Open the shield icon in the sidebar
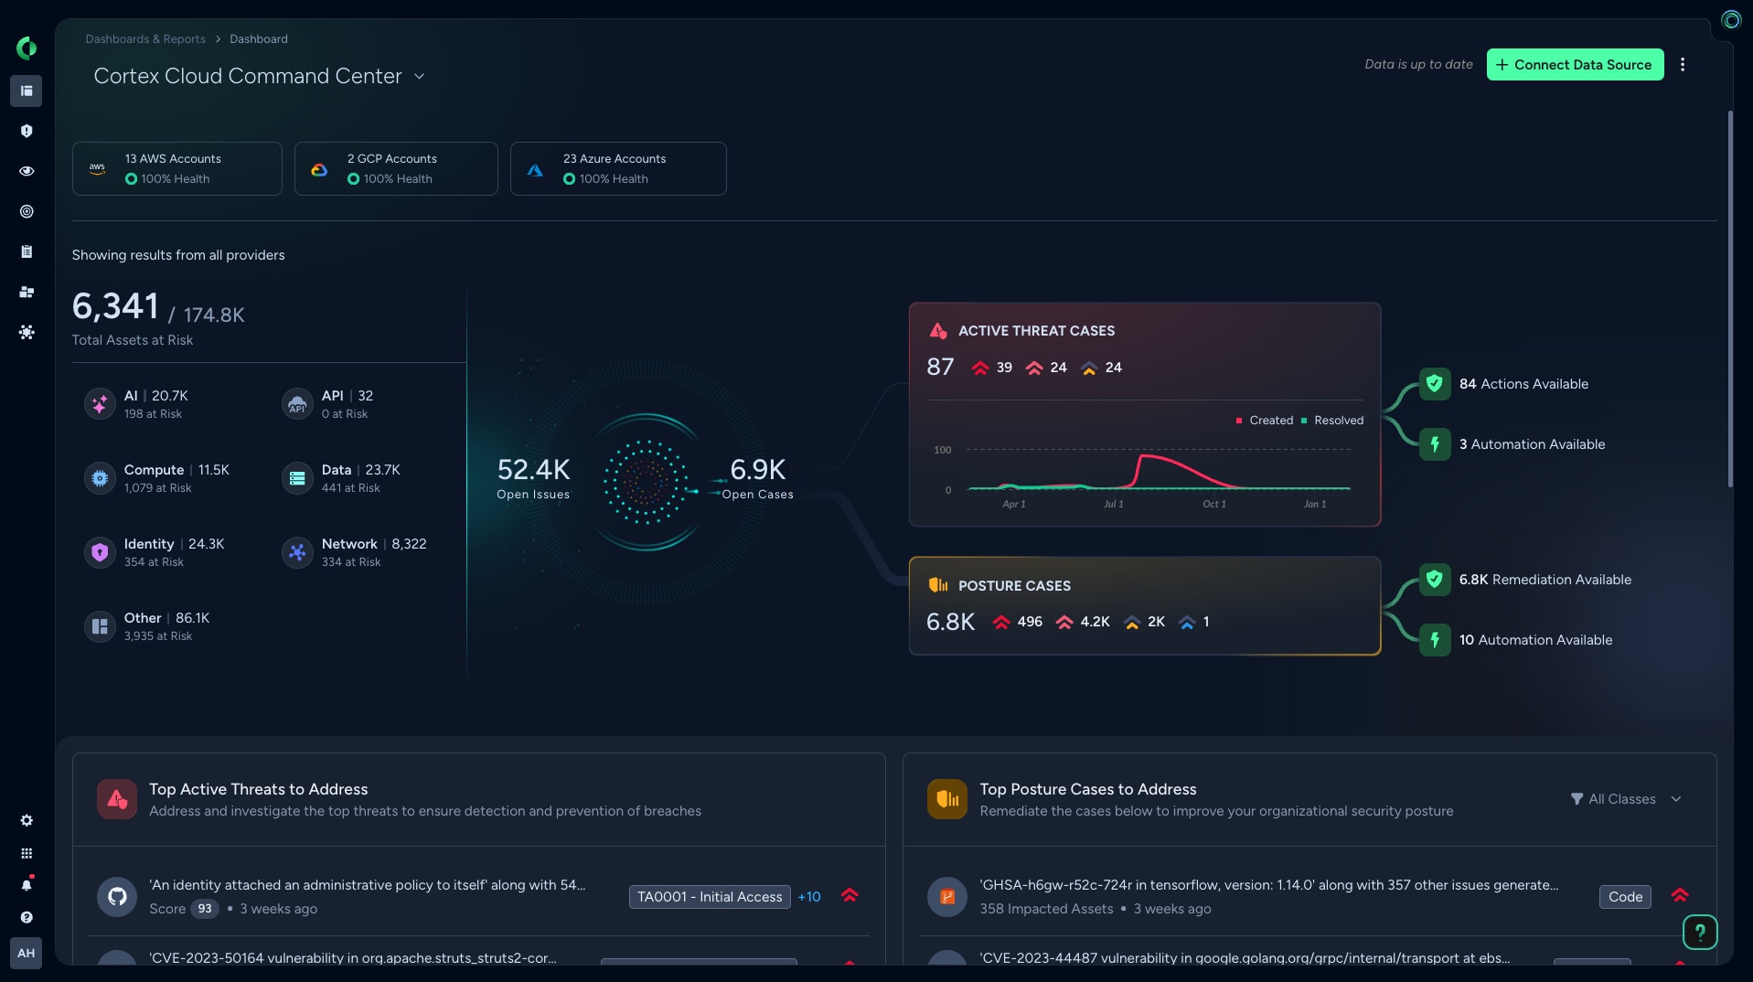The height and width of the screenshot is (982, 1753). click(26, 131)
